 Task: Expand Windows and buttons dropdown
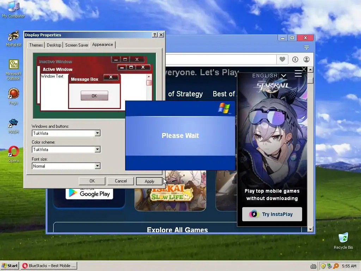(x=97, y=133)
